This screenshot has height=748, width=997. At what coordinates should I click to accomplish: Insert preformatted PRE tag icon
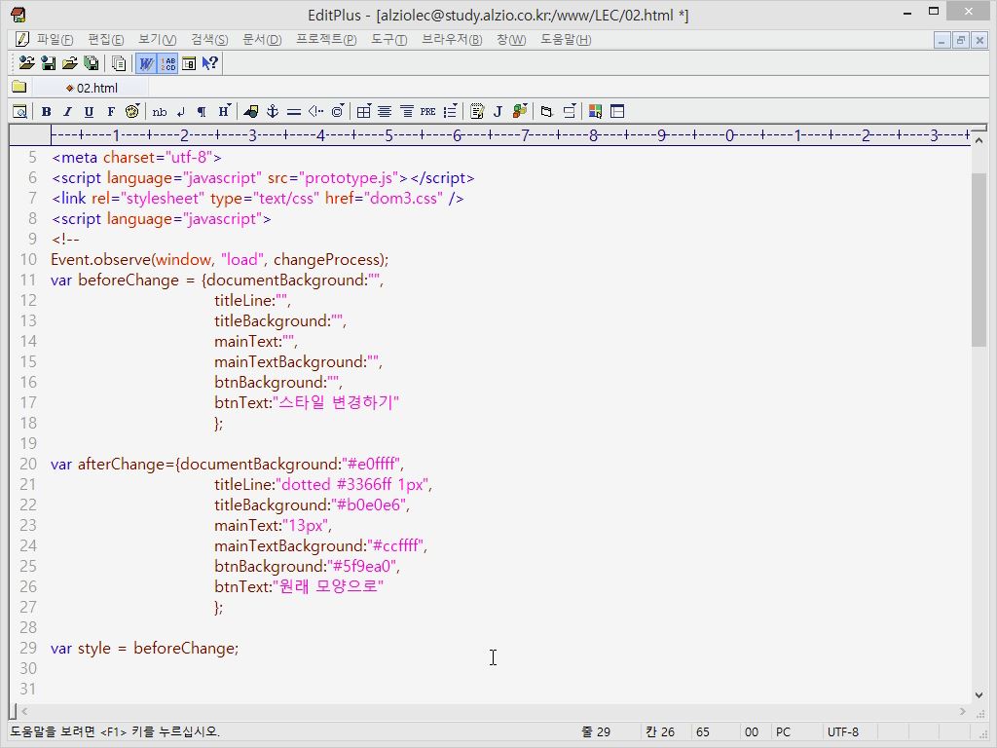[428, 112]
